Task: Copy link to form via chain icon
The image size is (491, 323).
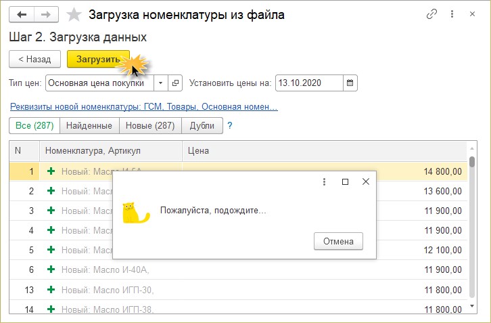Action: coord(431,14)
